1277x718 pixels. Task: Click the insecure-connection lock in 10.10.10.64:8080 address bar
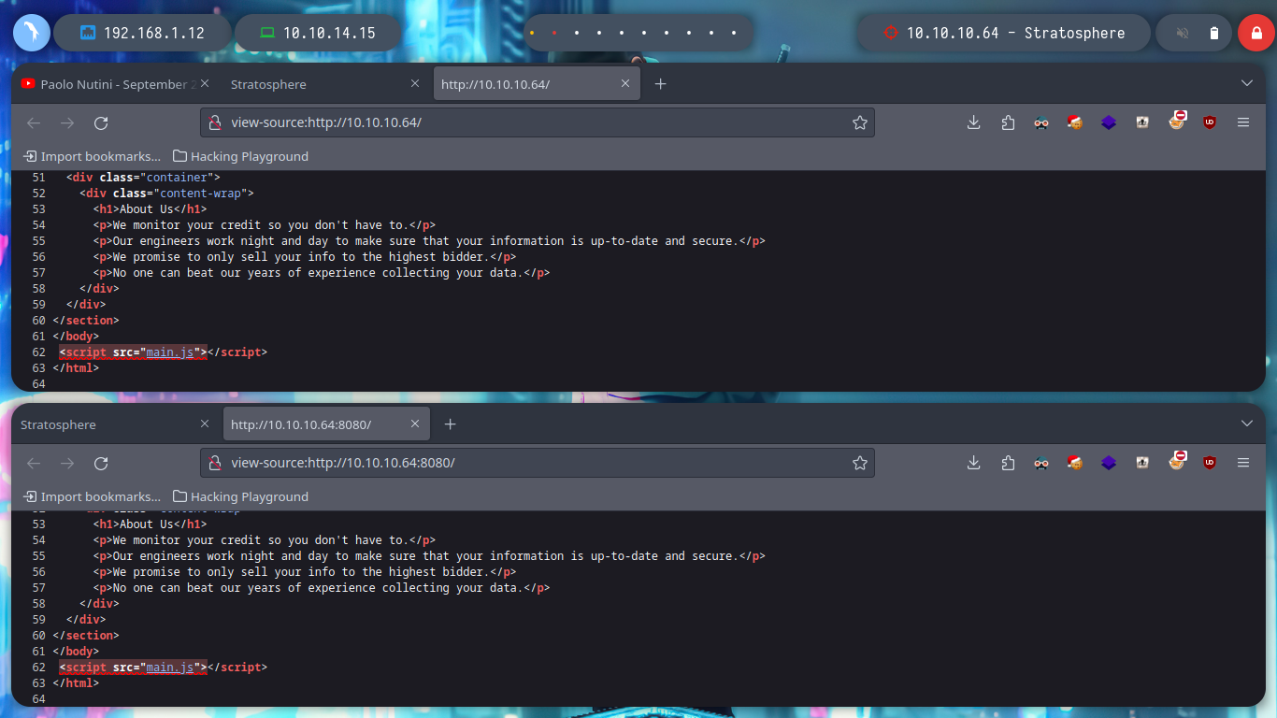point(214,463)
